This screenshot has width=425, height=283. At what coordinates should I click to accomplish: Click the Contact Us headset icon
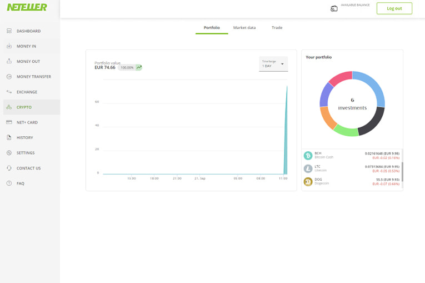point(9,168)
